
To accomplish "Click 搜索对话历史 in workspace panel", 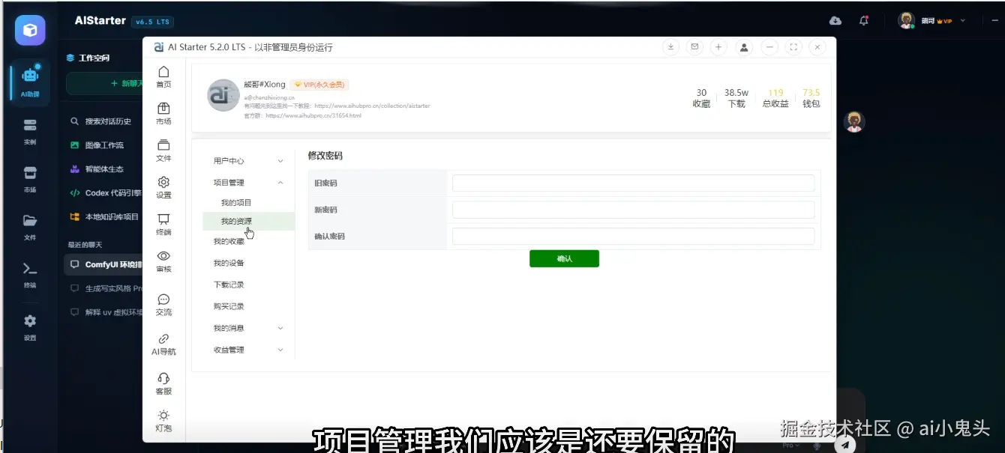I will 100,121.
